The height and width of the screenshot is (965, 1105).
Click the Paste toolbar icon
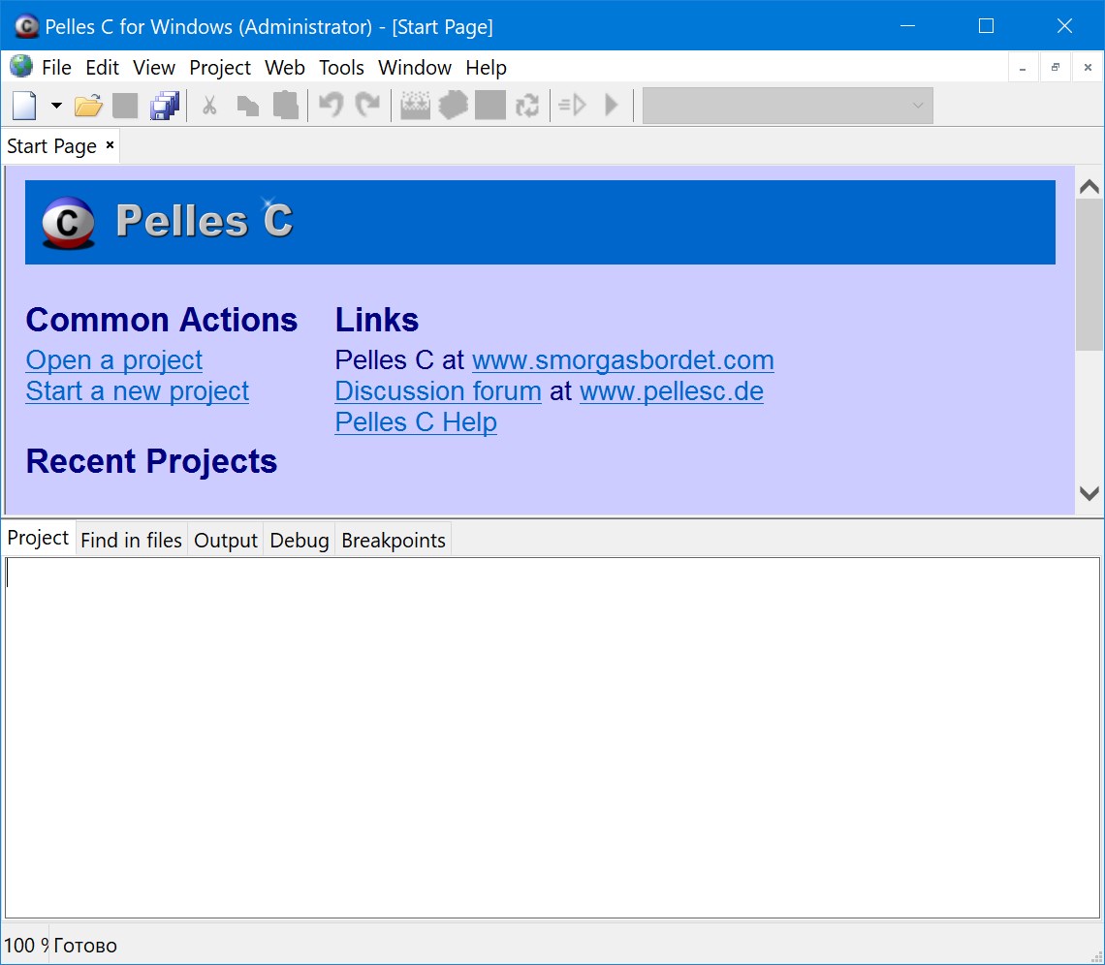(x=285, y=105)
